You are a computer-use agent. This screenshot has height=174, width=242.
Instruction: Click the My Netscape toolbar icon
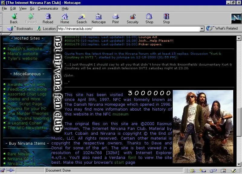tap(99, 18)
